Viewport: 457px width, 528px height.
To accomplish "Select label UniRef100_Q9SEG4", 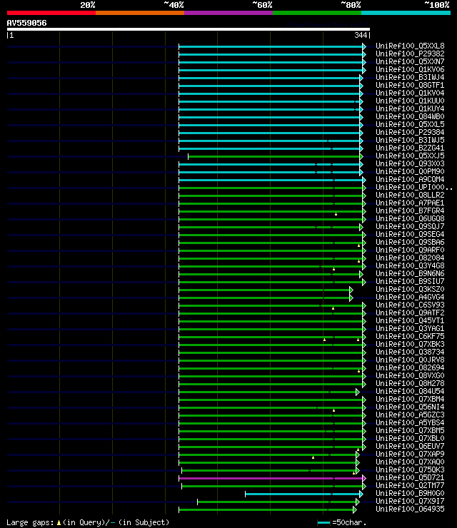I will pos(410,234).
